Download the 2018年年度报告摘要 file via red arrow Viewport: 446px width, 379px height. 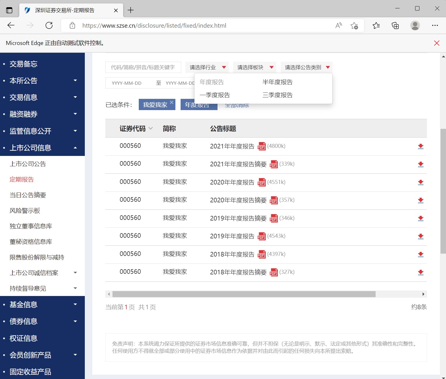pos(421,272)
